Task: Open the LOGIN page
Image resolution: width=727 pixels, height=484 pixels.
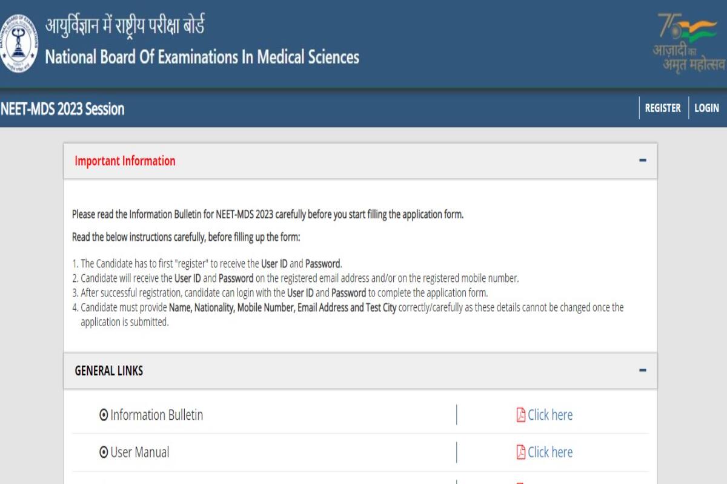Action: click(x=708, y=108)
